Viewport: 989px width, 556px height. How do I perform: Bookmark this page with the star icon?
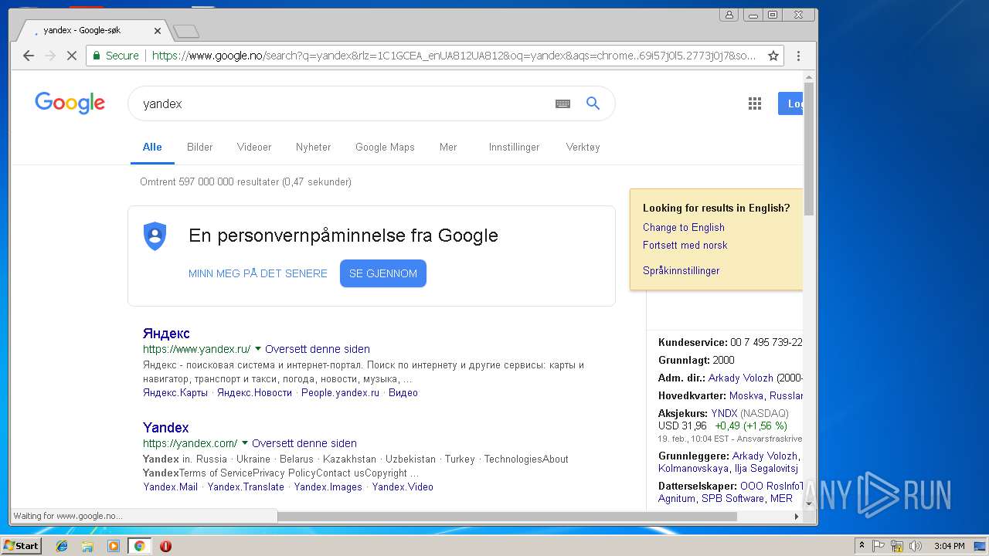click(x=773, y=56)
